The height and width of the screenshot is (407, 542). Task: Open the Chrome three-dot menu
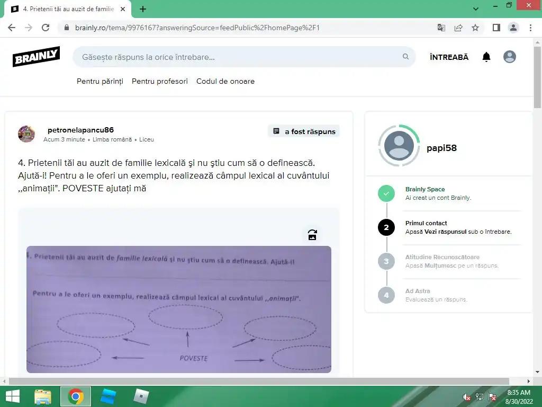(530, 28)
